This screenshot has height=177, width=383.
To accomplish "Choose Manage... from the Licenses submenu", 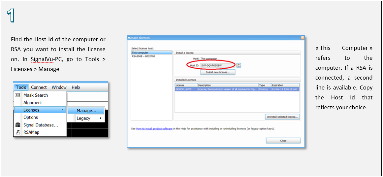I will (x=86, y=111).
